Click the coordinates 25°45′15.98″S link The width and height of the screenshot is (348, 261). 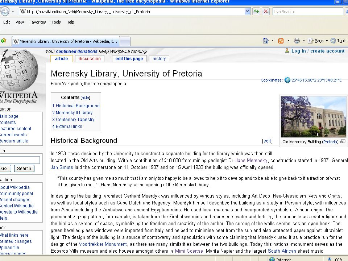(316, 80)
